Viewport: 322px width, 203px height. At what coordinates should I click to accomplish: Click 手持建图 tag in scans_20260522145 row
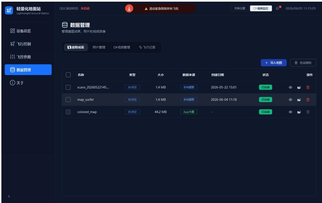tap(189, 87)
